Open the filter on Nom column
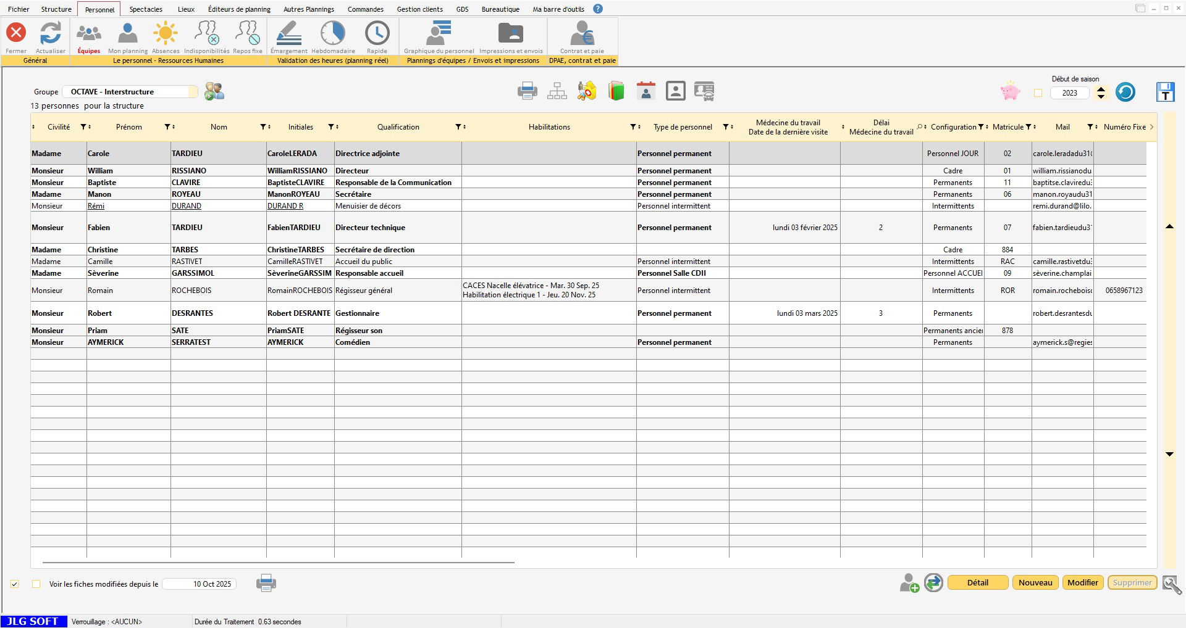This screenshot has width=1186, height=628. [263, 127]
